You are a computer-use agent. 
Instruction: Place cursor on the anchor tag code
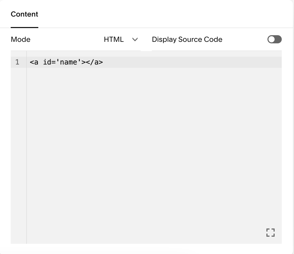pyautogui.click(x=66, y=62)
